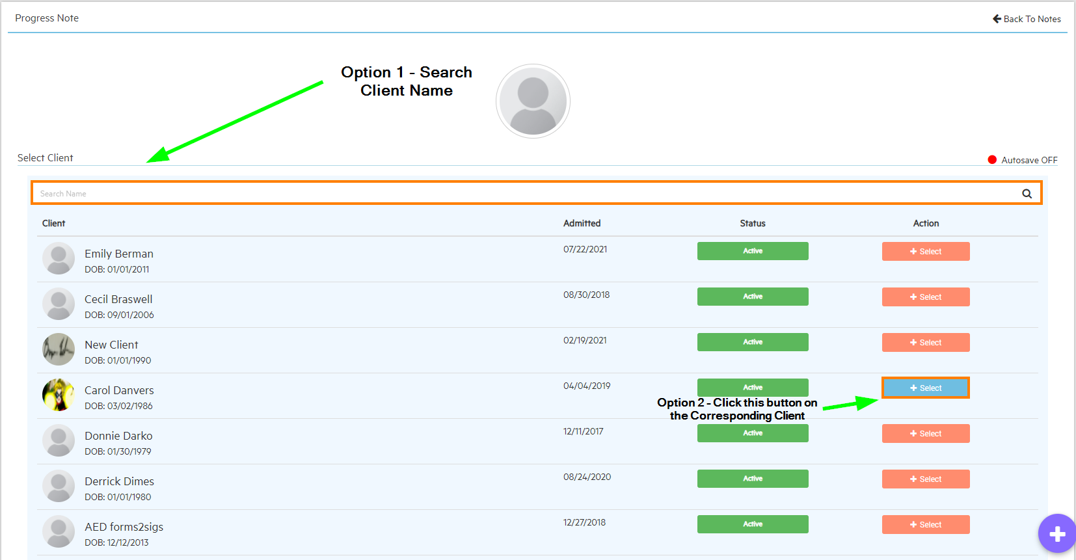Click the Active status for Donnie Darko
The height and width of the screenshot is (560, 1076).
tap(753, 433)
